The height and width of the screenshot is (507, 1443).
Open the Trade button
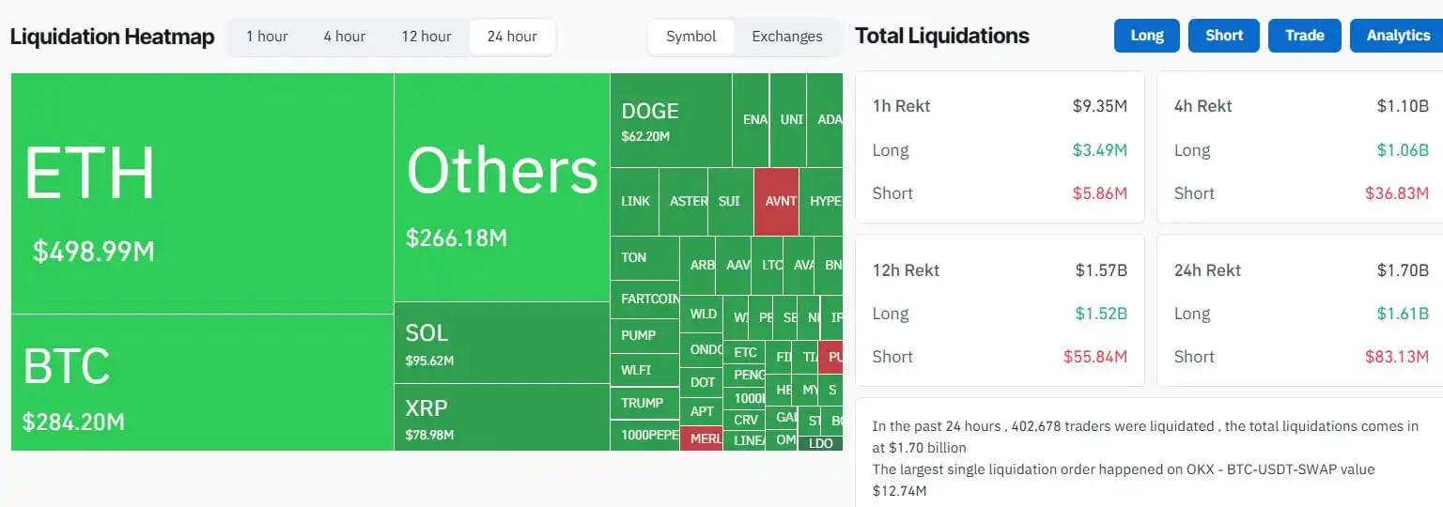pos(1304,36)
